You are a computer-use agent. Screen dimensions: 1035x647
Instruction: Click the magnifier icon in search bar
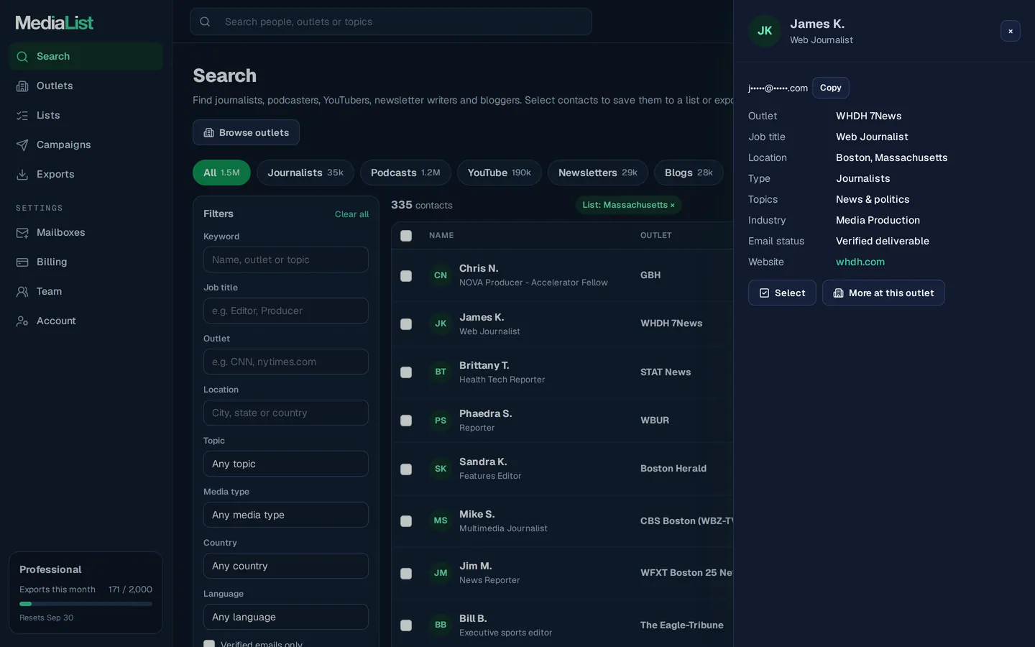(205, 22)
